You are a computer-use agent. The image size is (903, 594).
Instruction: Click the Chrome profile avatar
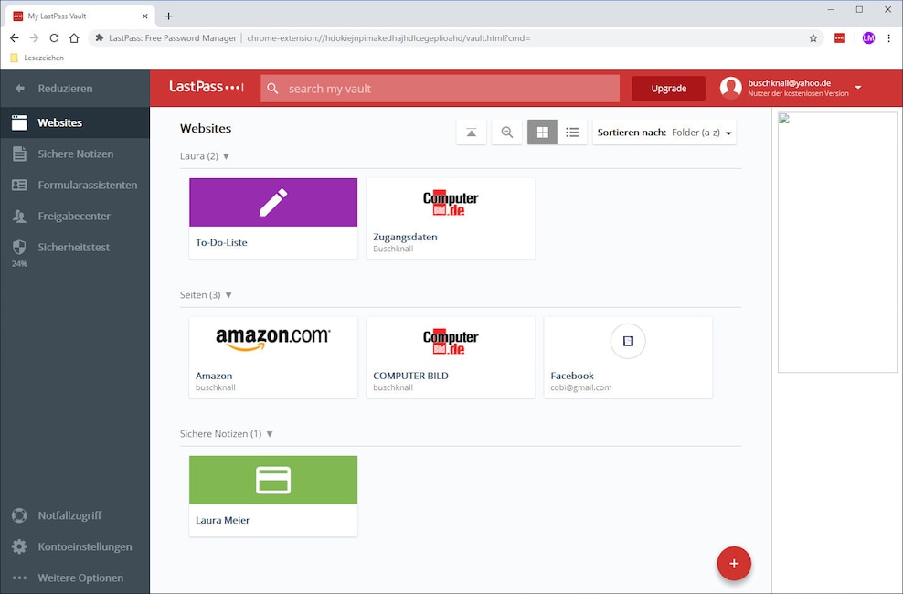click(x=868, y=38)
